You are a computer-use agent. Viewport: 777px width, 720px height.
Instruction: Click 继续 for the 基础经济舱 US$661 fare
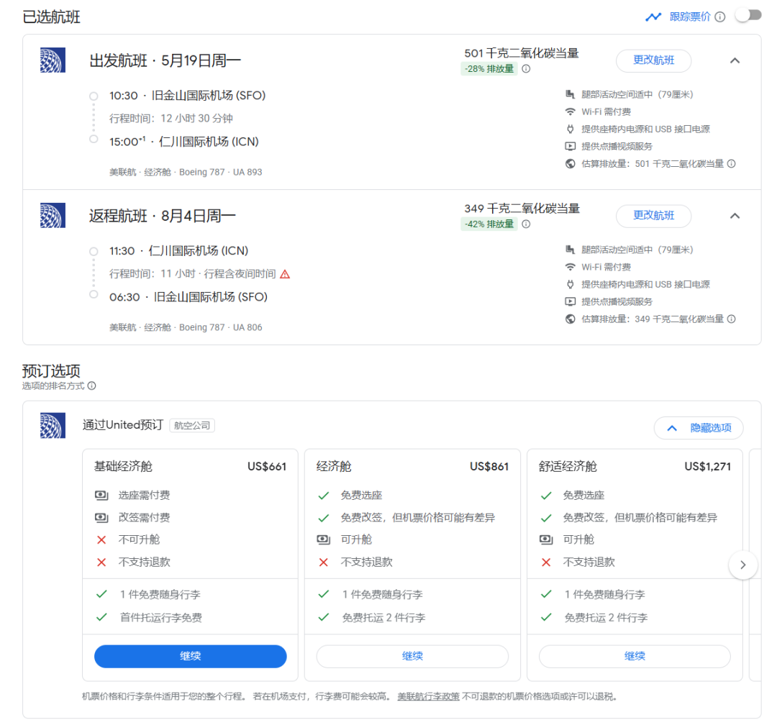pyautogui.click(x=190, y=656)
